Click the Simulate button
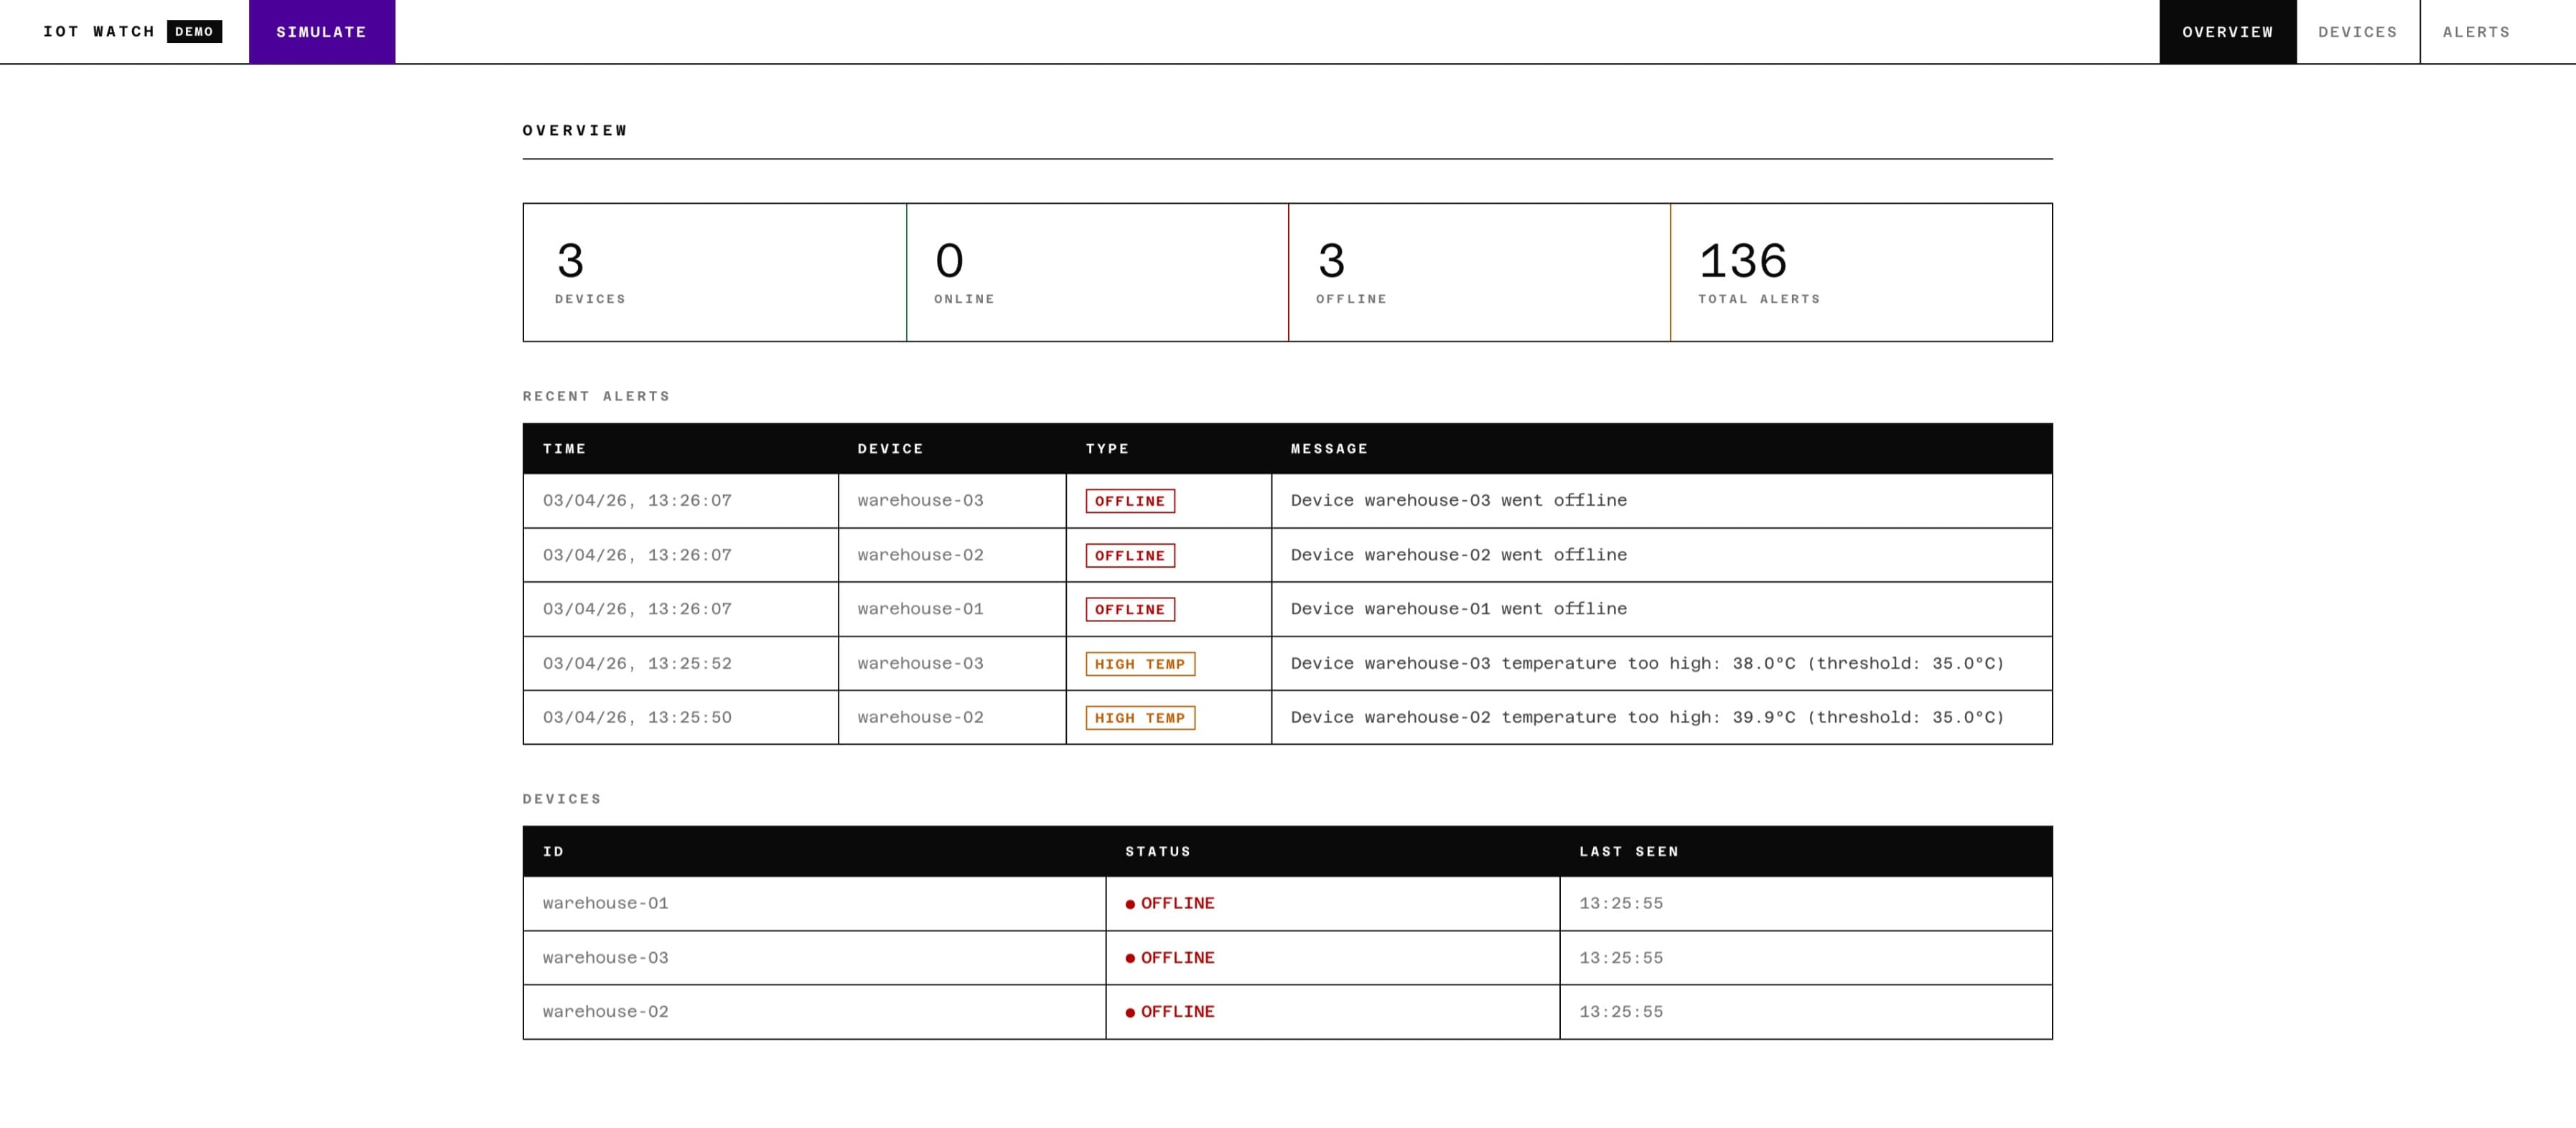This screenshot has width=2576, height=1128. pos(321,32)
